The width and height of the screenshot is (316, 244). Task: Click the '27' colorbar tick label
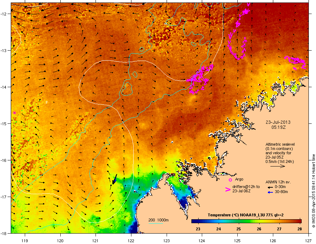279,229
